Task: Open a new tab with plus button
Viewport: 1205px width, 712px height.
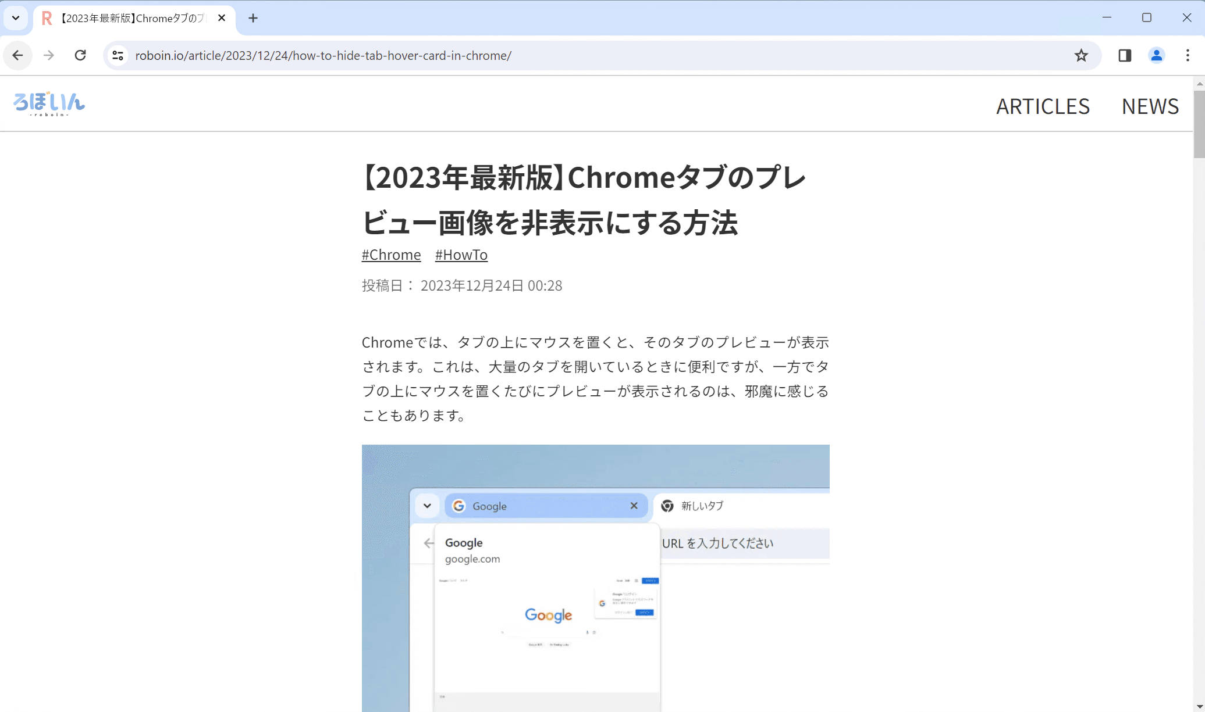Action: point(253,18)
